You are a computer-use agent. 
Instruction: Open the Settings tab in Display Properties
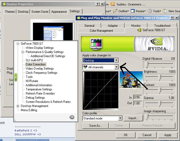coord(75,11)
